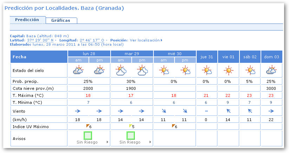
Task: Click the Wednesday 30 morning wind arrow
Action: pos(164,111)
